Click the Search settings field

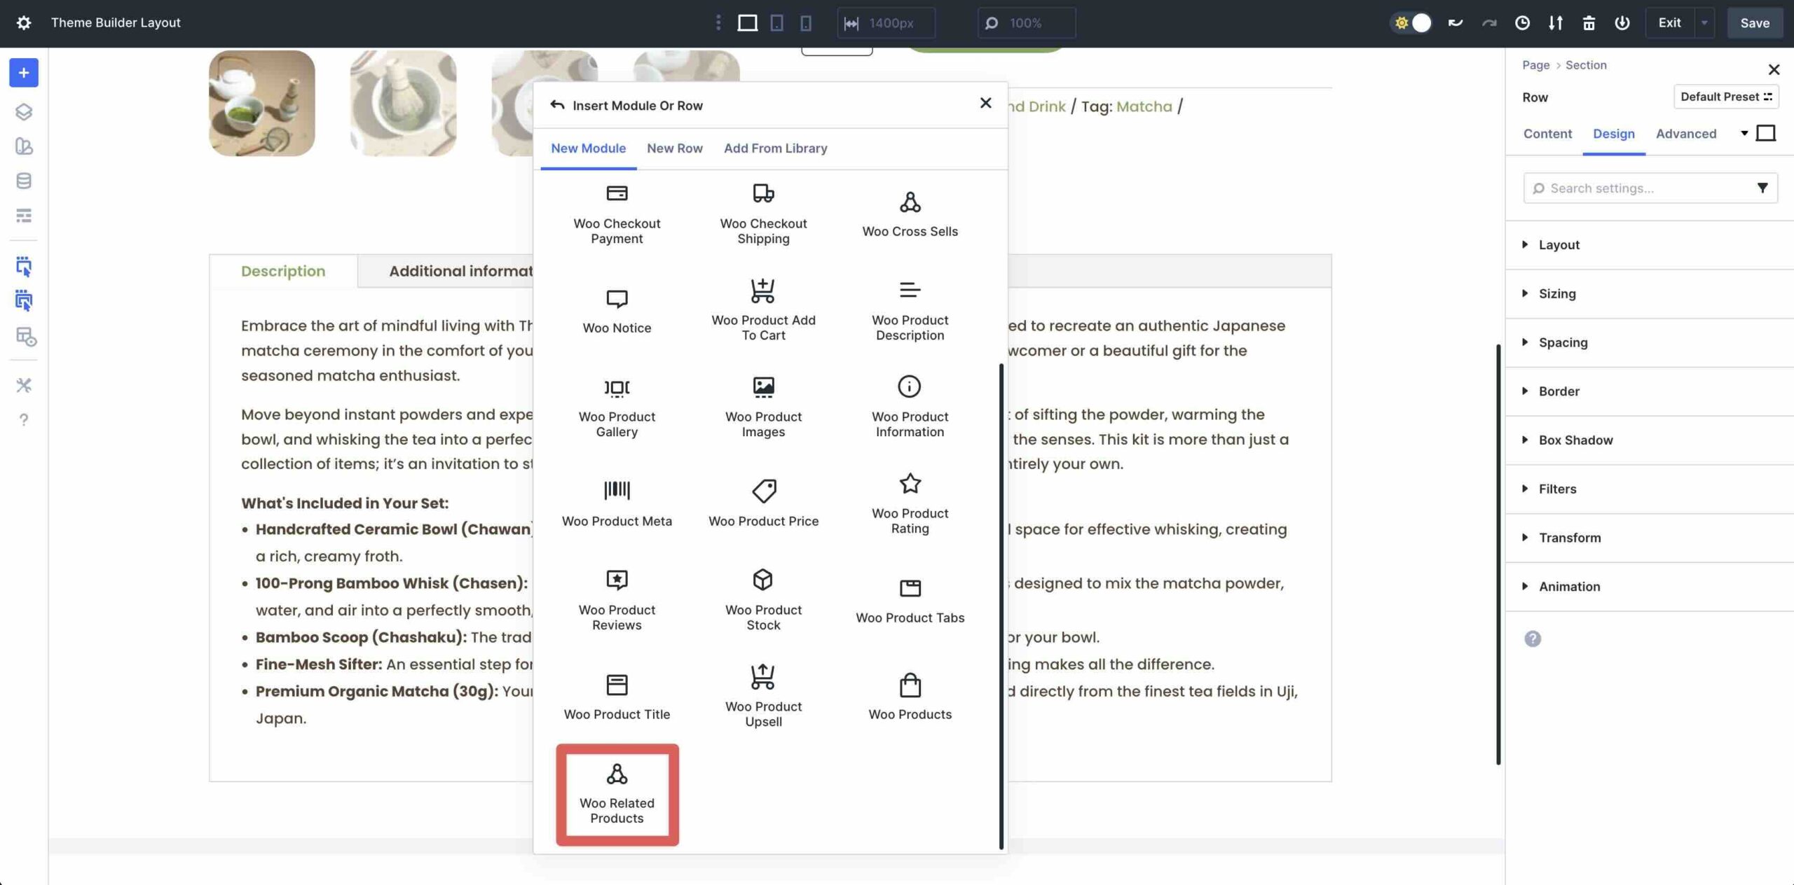[1640, 188]
